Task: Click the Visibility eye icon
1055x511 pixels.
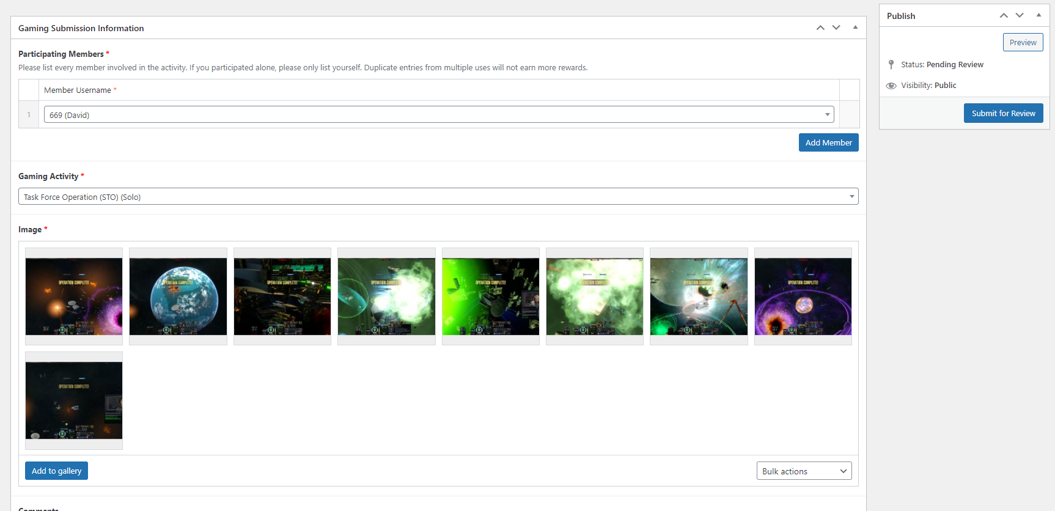Action: click(x=891, y=86)
